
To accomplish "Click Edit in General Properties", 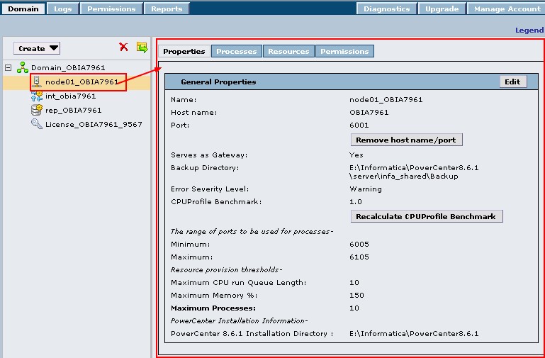I will click(x=513, y=82).
